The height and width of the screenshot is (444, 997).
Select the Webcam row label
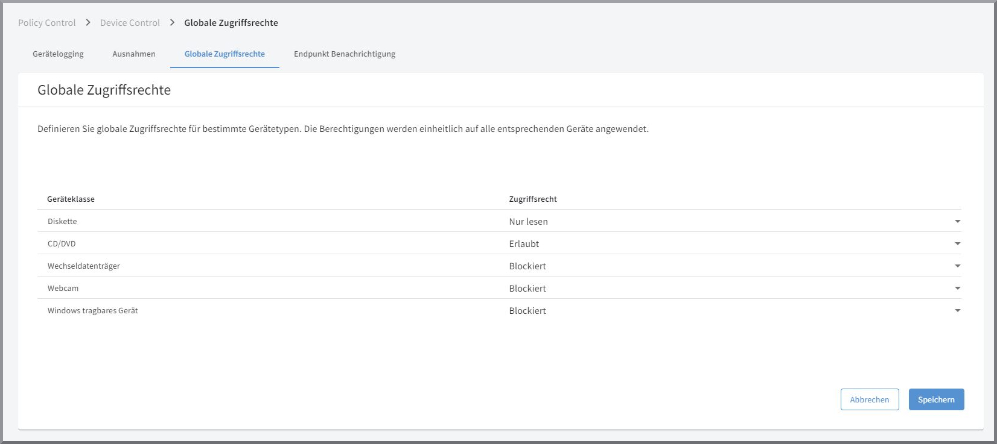point(63,289)
